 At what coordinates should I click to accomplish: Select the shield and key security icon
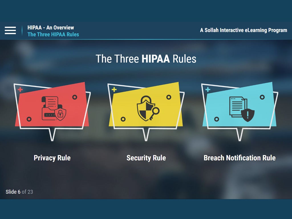(x=148, y=108)
